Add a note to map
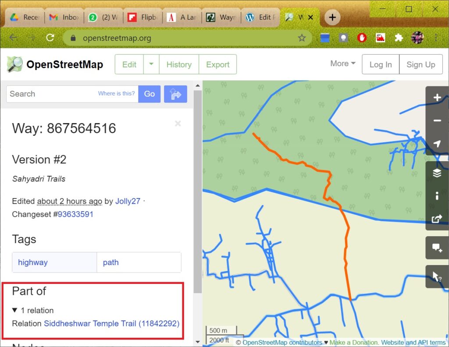The width and height of the screenshot is (449, 347). tap(437, 248)
